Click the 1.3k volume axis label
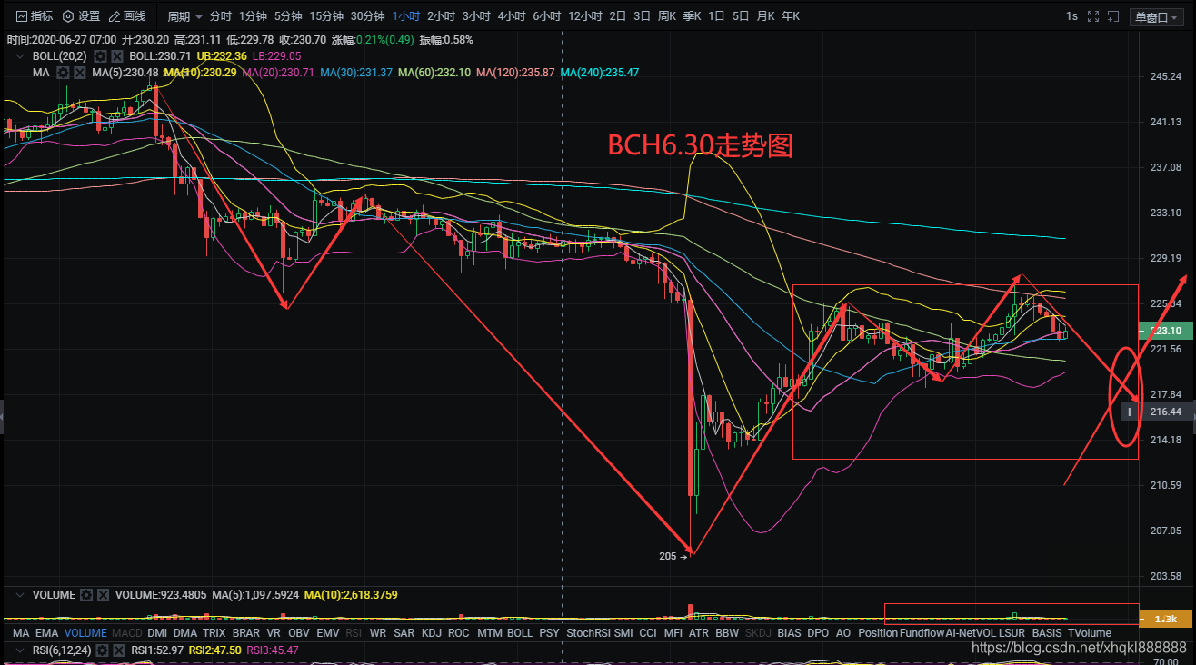This screenshot has width=1196, height=665. [x=1165, y=619]
